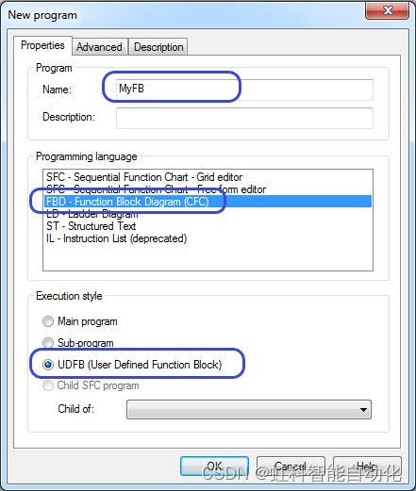Confirm with the OK button
This screenshot has height=491, width=416.
click(214, 466)
